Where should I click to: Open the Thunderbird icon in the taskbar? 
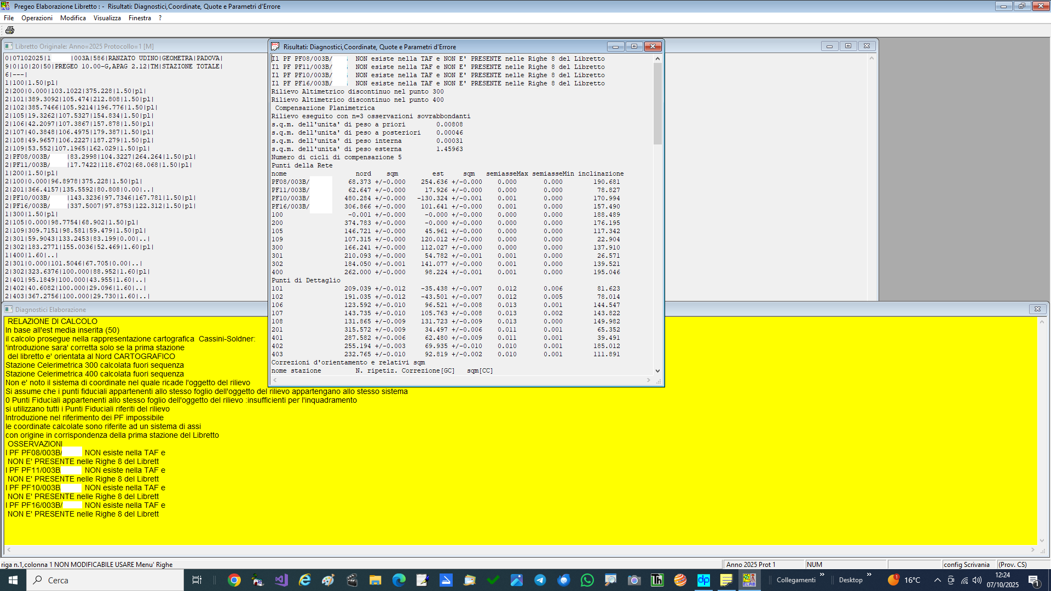click(x=563, y=580)
